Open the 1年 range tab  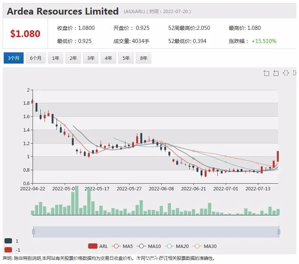click(55, 58)
